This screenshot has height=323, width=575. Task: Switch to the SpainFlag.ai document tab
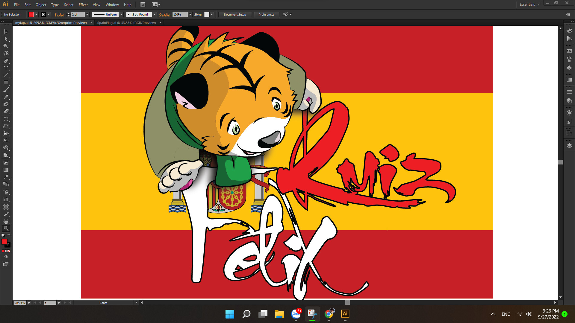point(126,23)
